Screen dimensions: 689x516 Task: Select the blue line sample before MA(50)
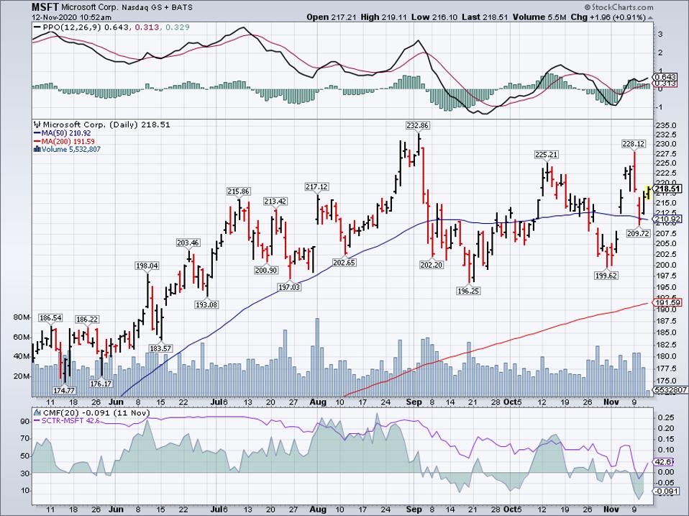click(37, 133)
